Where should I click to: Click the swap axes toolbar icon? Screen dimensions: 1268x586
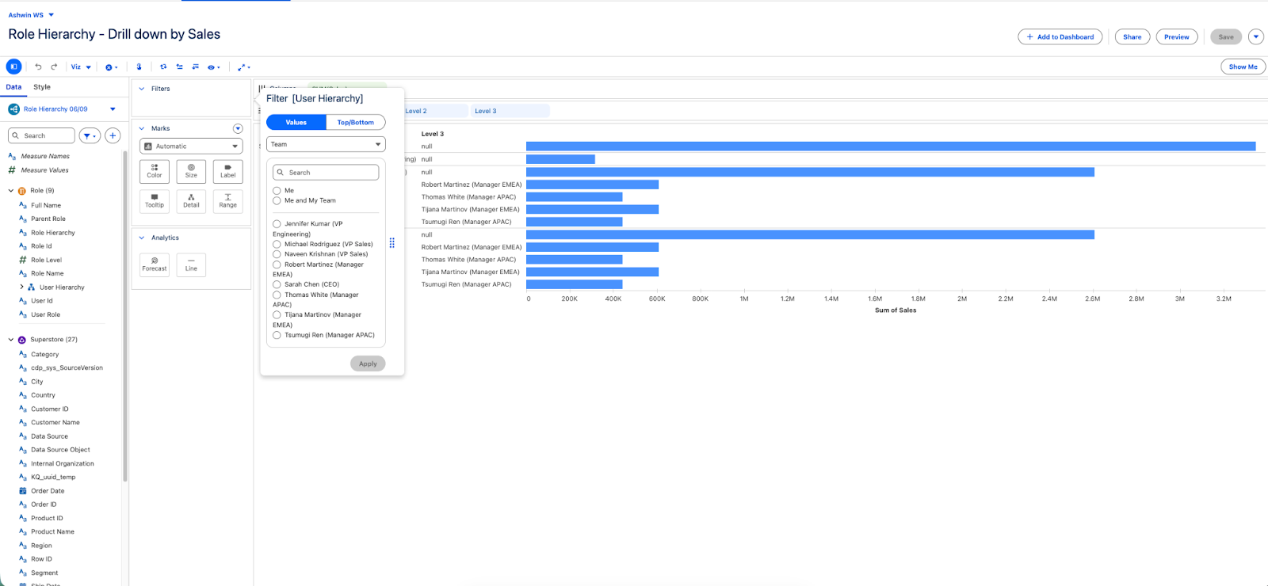(163, 67)
